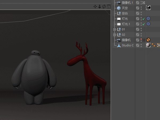Select the orange spheres tag on Studio C

[x=154, y=45]
